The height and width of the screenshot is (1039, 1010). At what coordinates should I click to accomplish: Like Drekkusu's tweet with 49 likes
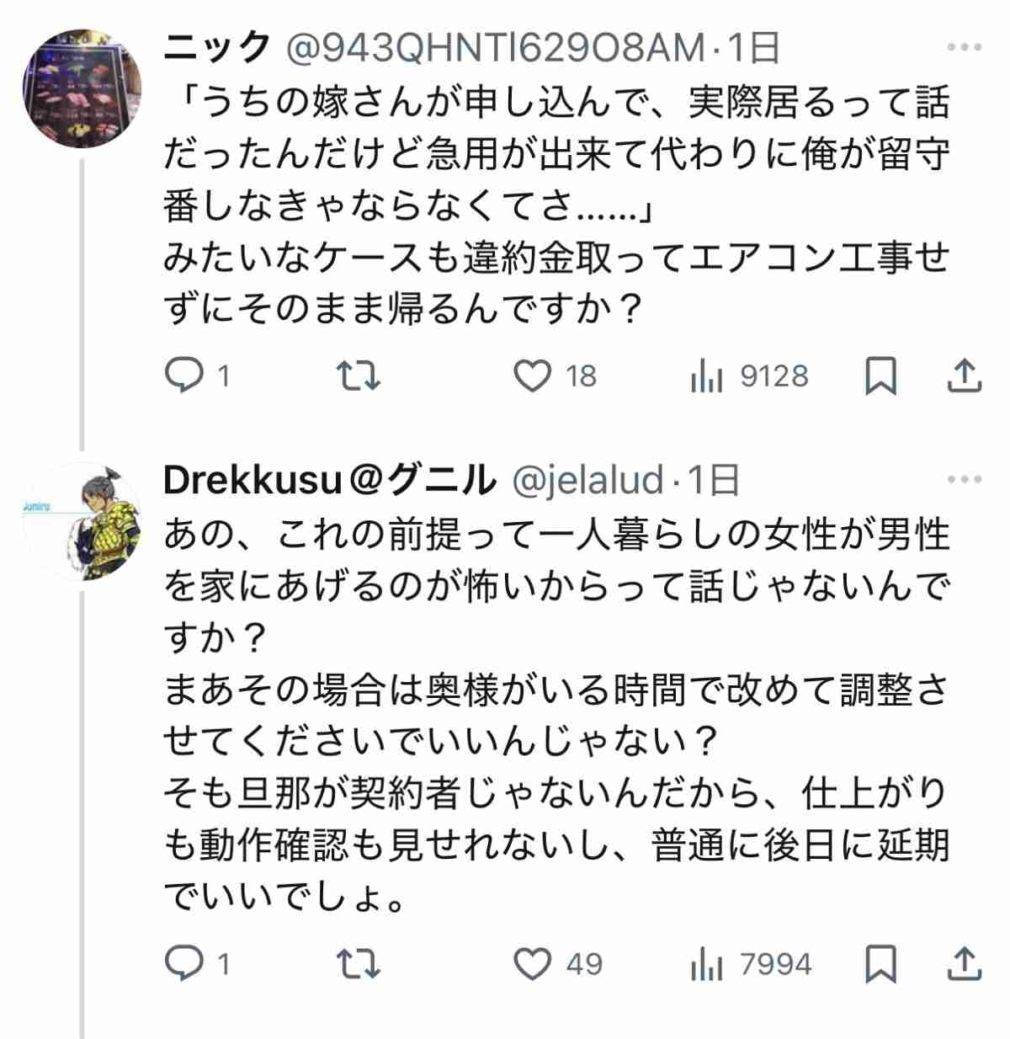coord(533,963)
